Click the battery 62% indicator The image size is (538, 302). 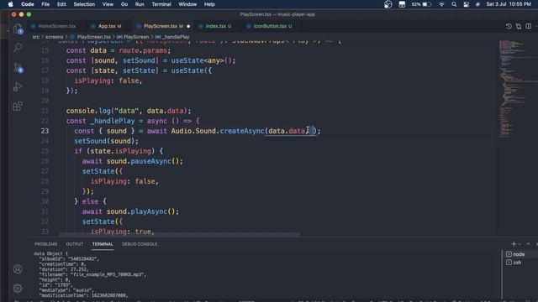[421, 4]
